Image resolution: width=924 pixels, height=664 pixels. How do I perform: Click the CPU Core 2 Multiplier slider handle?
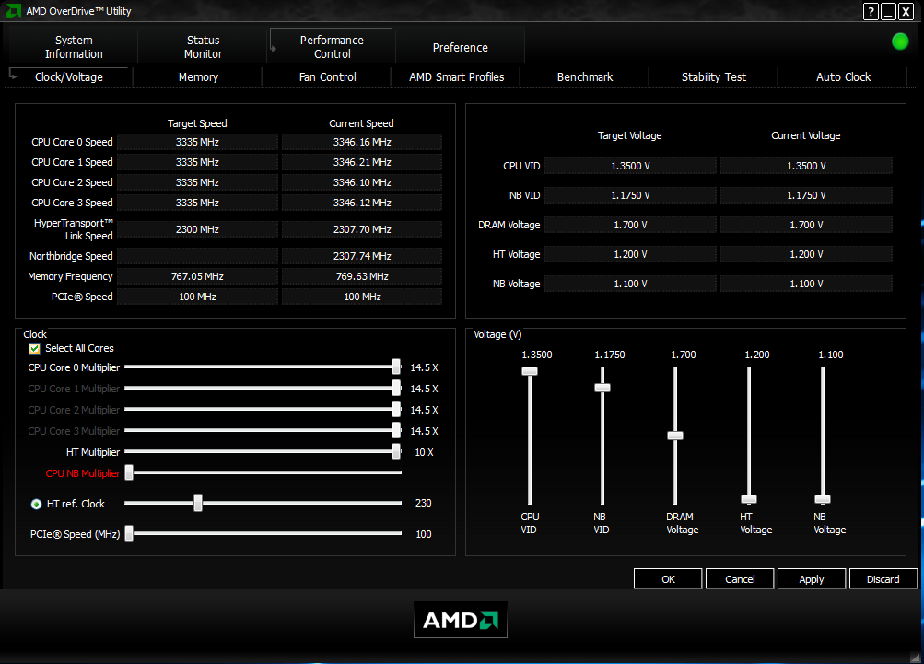point(396,409)
